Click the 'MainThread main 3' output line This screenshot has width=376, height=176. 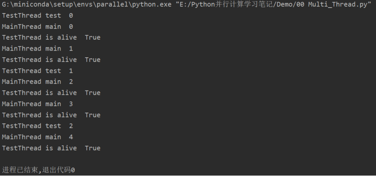pos(38,104)
